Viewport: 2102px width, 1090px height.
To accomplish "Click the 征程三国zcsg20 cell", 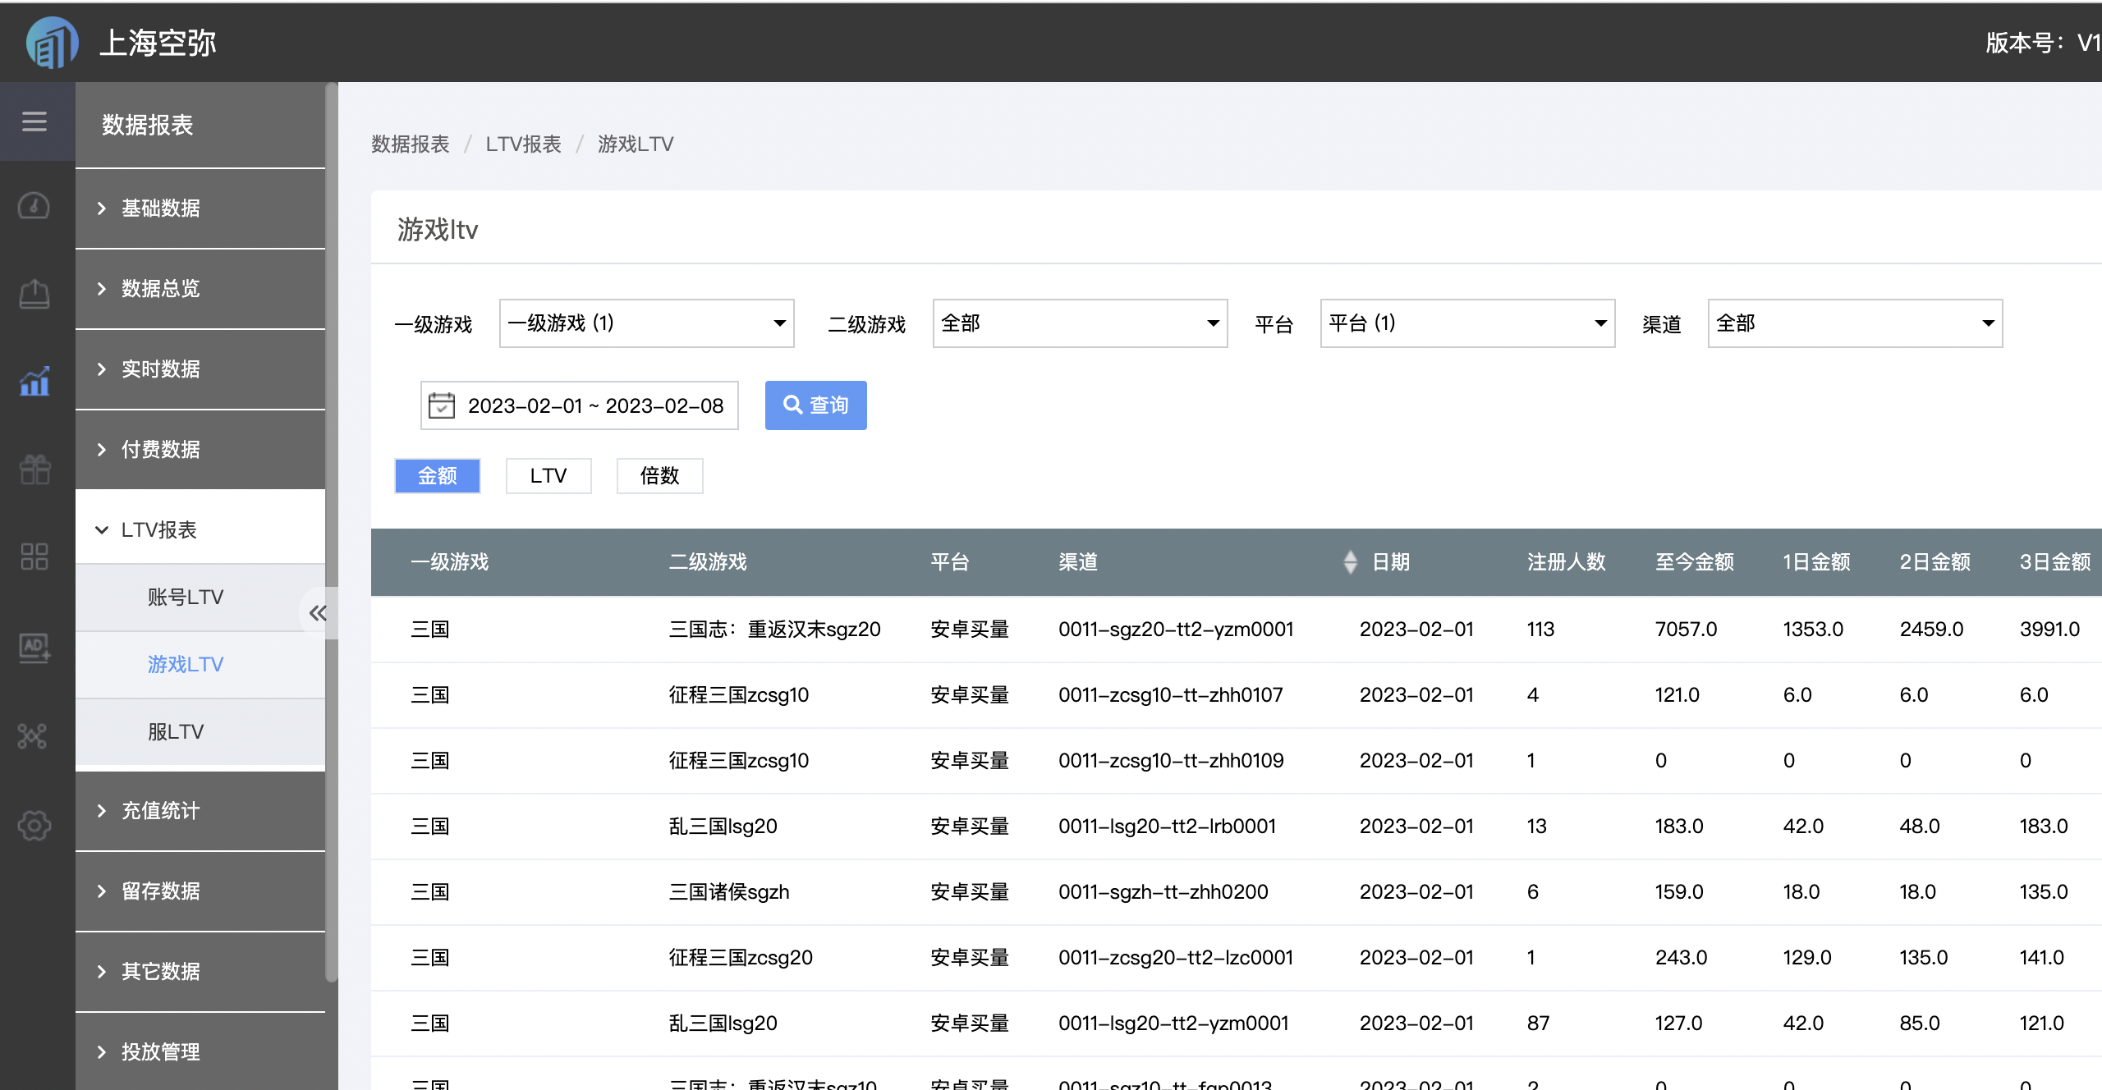I will tap(741, 958).
